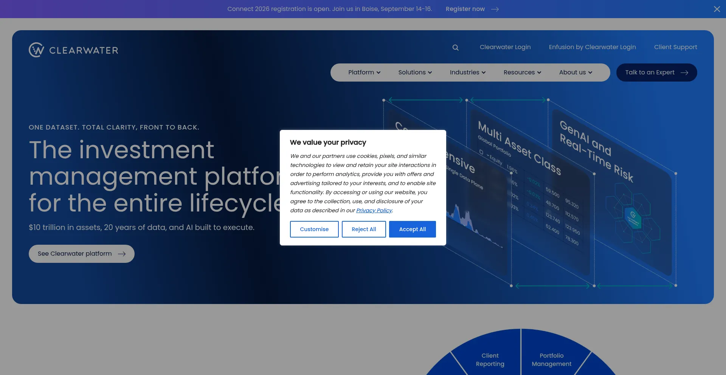Open the Solutions navigation menu

(415, 73)
